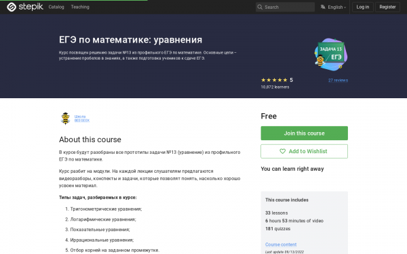Click the rating value 5
This screenshot has width=407, height=254.
click(291, 80)
